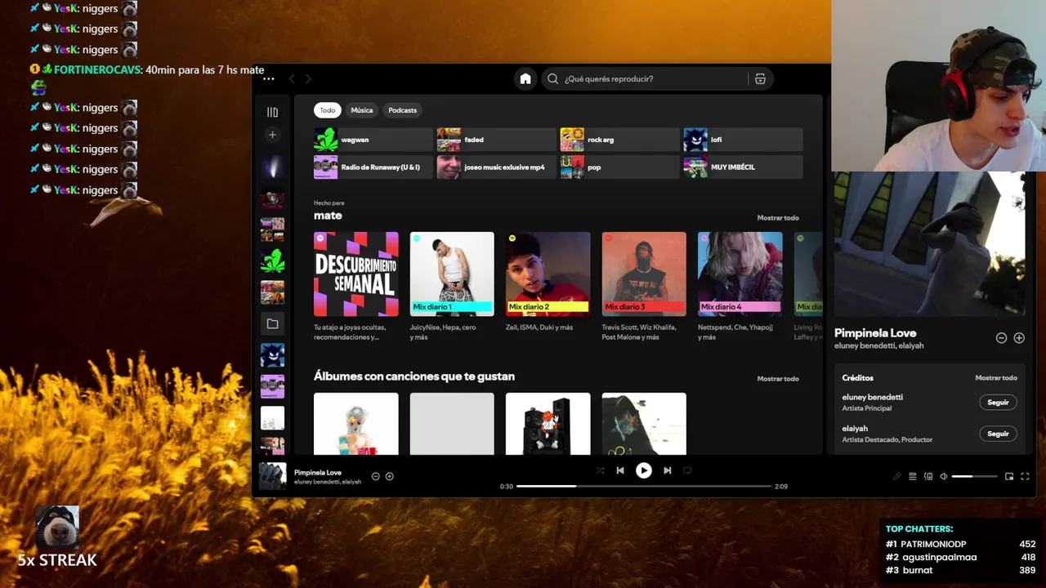This screenshot has height=588, width=1046.
Task: Select the Música filter chip
Action: tap(362, 110)
